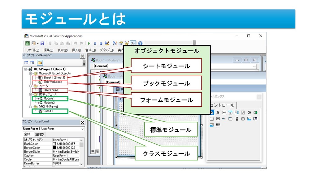Select the Label (A) control in toolbox
Viewport: 317px width, 178px height.
pos(218,112)
